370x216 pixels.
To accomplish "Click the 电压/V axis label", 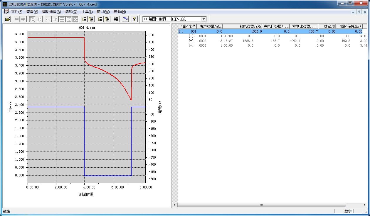I will [x=10, y=107].
